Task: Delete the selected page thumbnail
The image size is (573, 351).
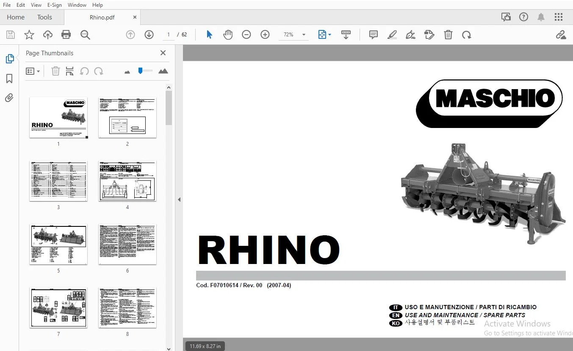Action: [55, 71]
